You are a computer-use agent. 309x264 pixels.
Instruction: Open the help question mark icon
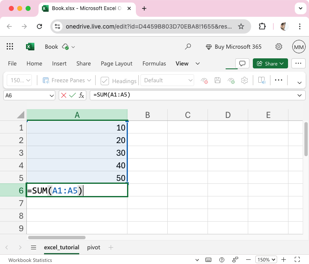tap(222, 260)
